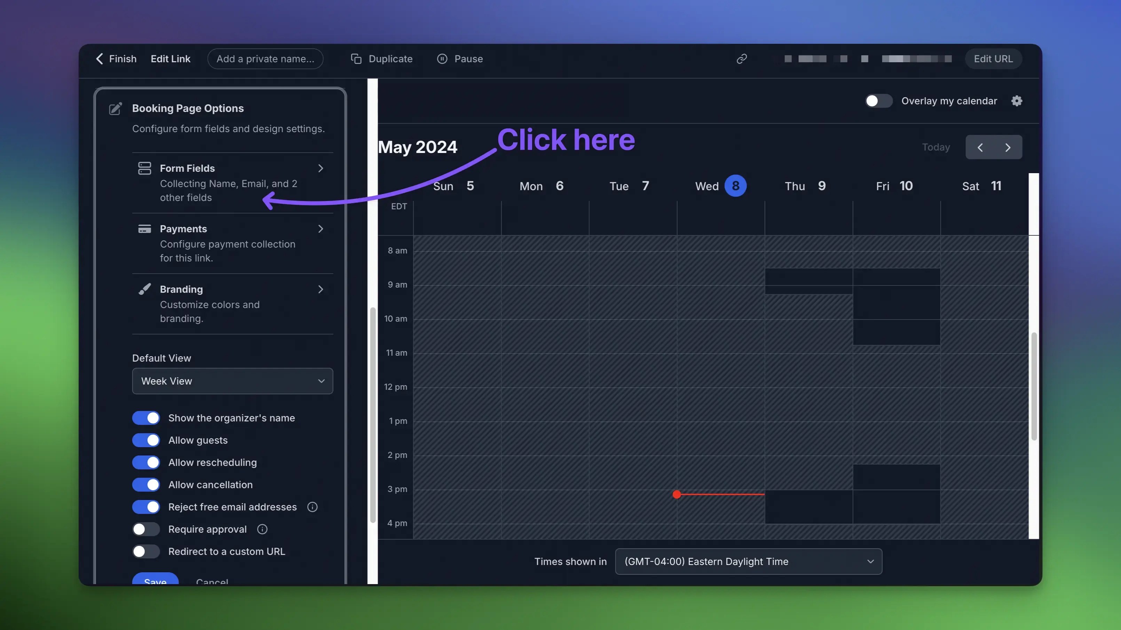
Task: Expand Payments chevron
Action: (321, 229)
